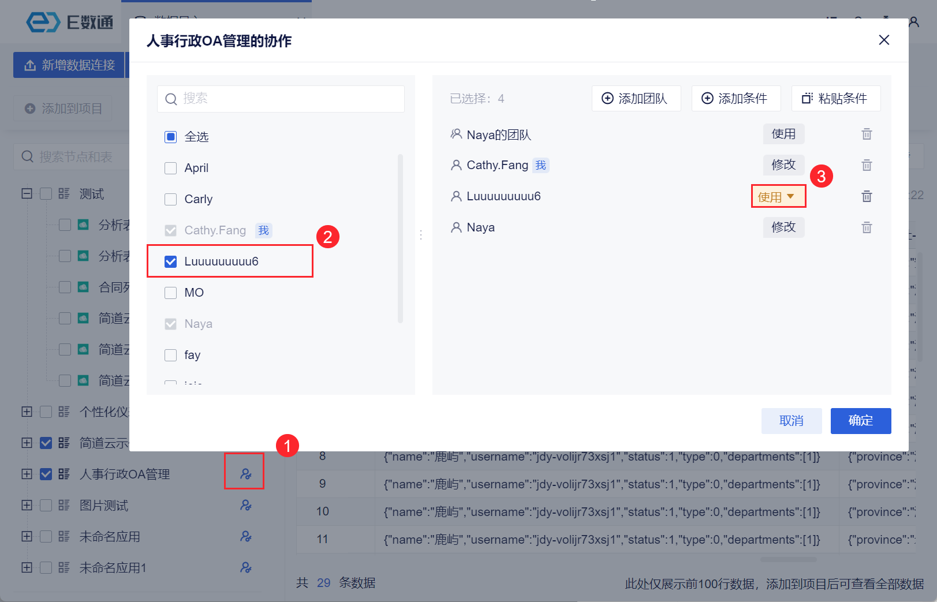
Task: Uncheck 人事行政OA管理 tree checkbox
Action: (46, 474)
